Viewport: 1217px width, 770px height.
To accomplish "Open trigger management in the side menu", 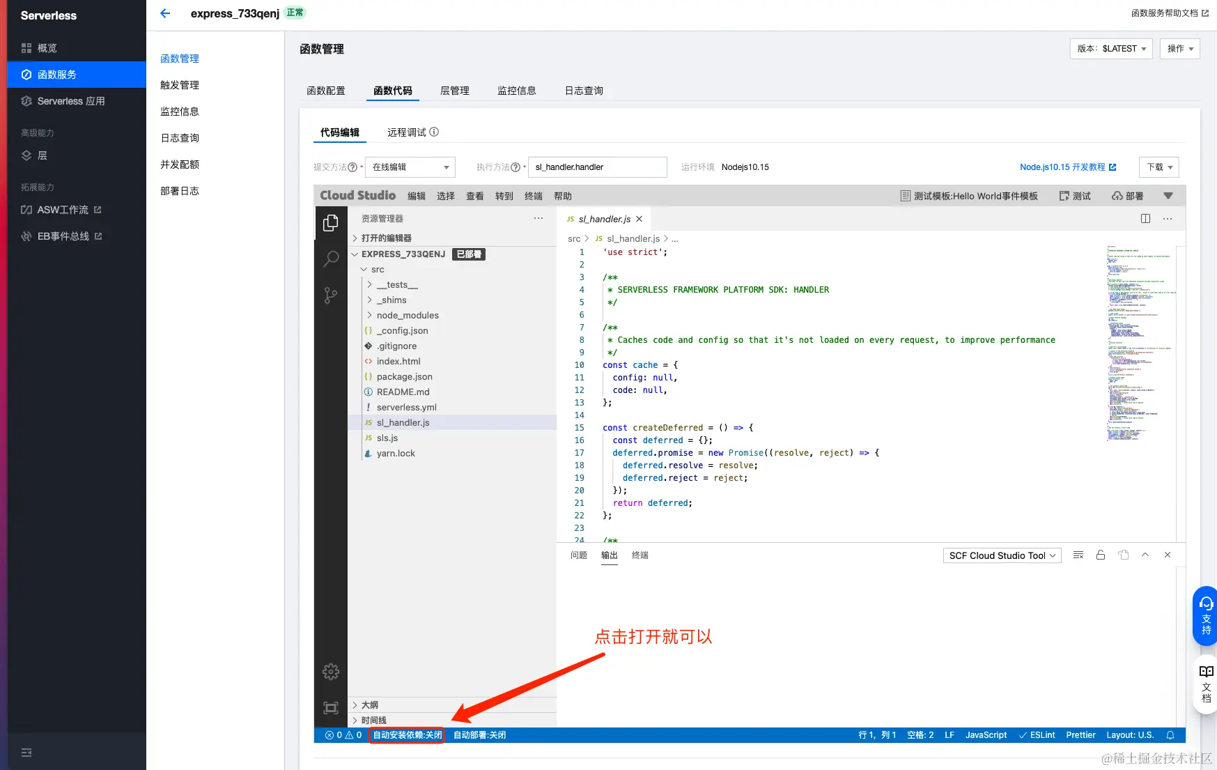I will (x=180, y=85).
